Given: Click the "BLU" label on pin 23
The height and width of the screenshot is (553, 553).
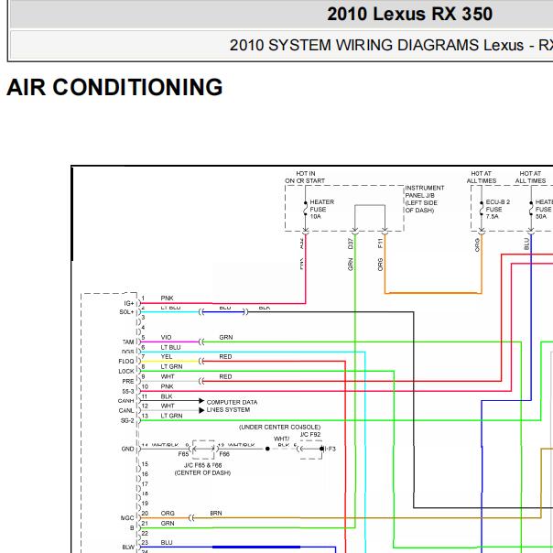Looking at the screenshot, I should tap(167, 543).
